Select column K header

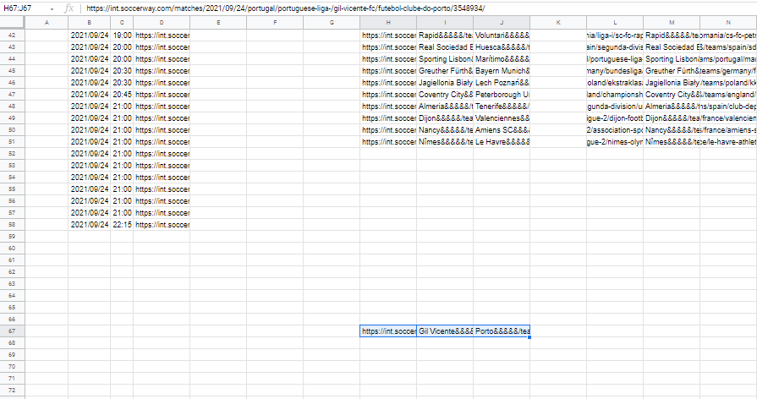[x=558, y=22]
